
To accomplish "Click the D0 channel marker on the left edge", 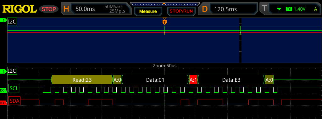I will [3, 90].
